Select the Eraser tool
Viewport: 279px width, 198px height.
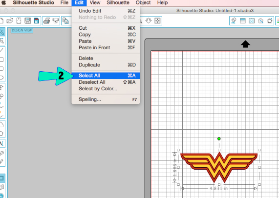tap(2, 153)
